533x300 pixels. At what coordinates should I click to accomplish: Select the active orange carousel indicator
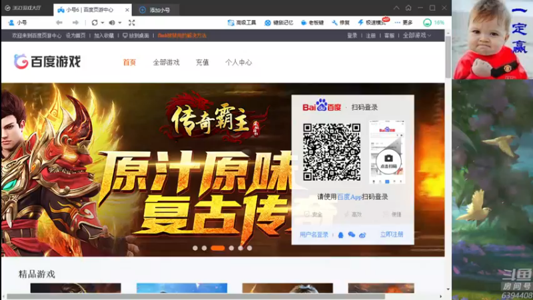(218, 248)
